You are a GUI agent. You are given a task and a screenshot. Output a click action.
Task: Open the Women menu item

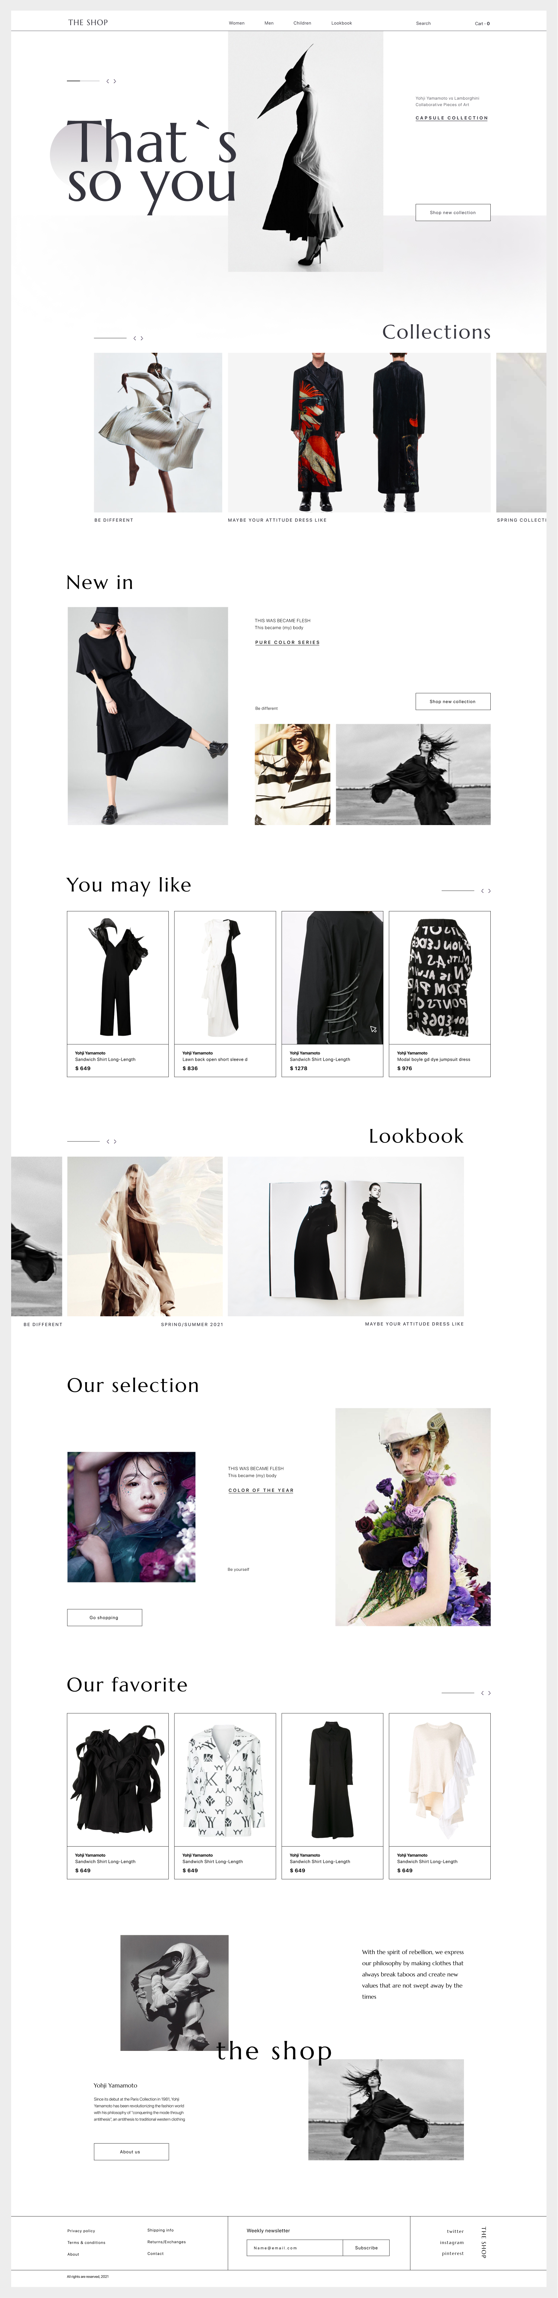click(x=236, y=23)
